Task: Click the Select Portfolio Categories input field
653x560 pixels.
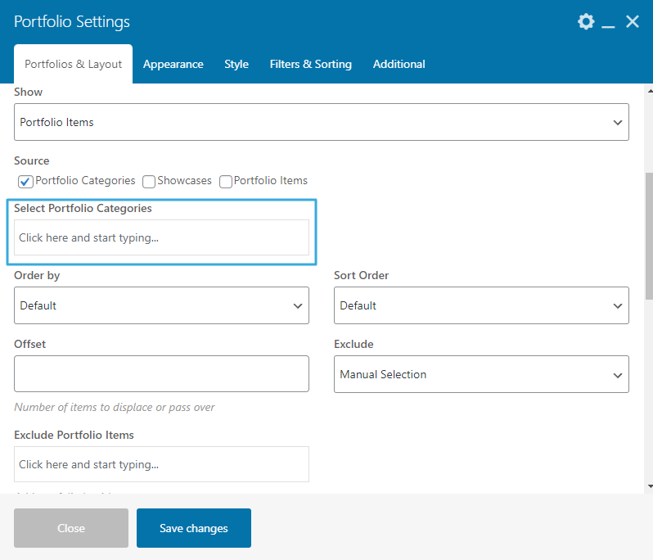Action: pos(161,238)
